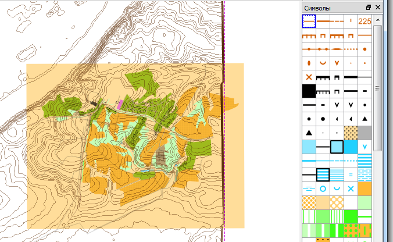The height and width of the screenshot is (242, 393).
Task: Select the solid black area symbol
Action: click(309, 91)
